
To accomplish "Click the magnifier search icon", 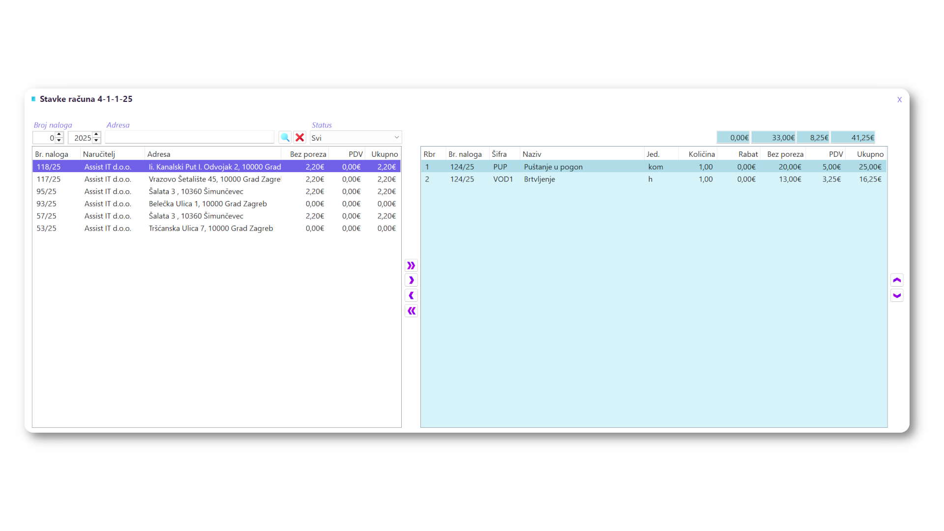I will [x=285, y=138].
